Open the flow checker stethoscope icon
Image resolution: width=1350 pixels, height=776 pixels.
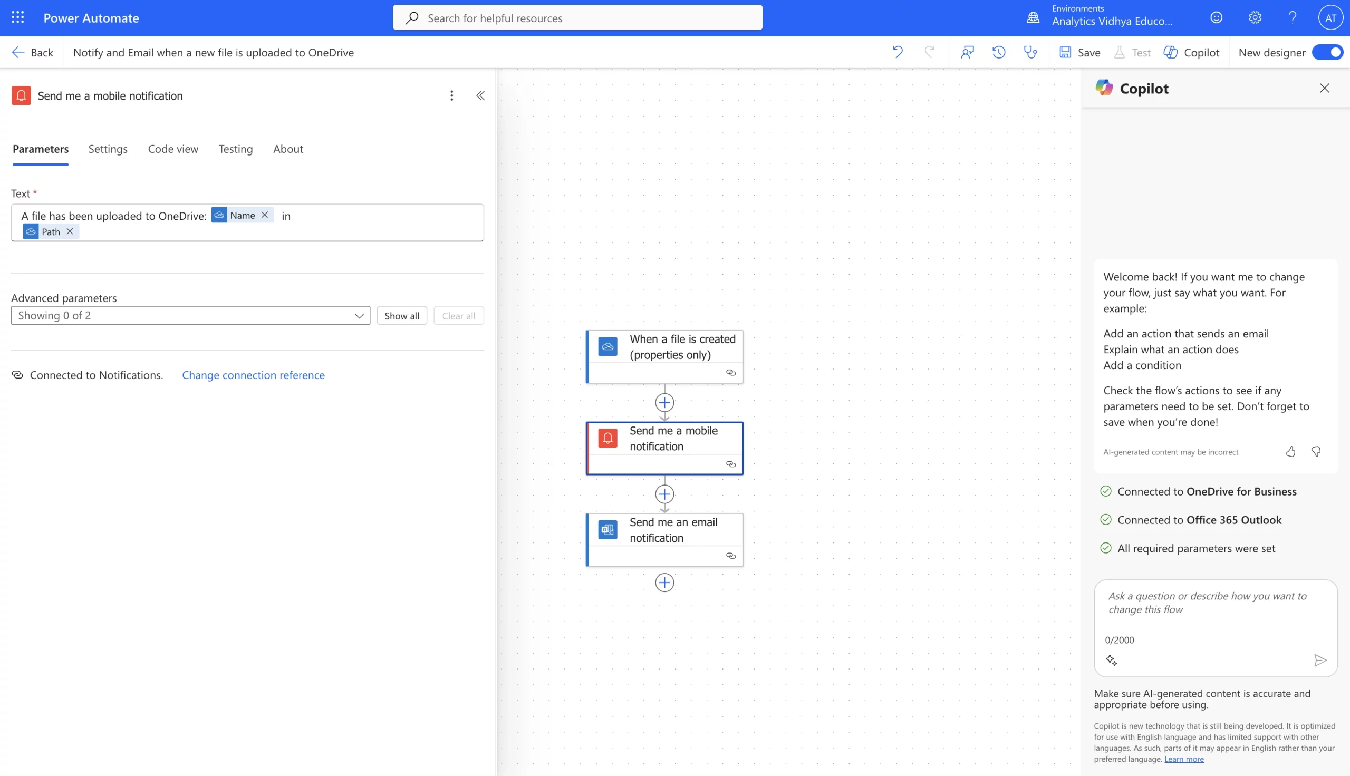click(x=1030, y=52)
